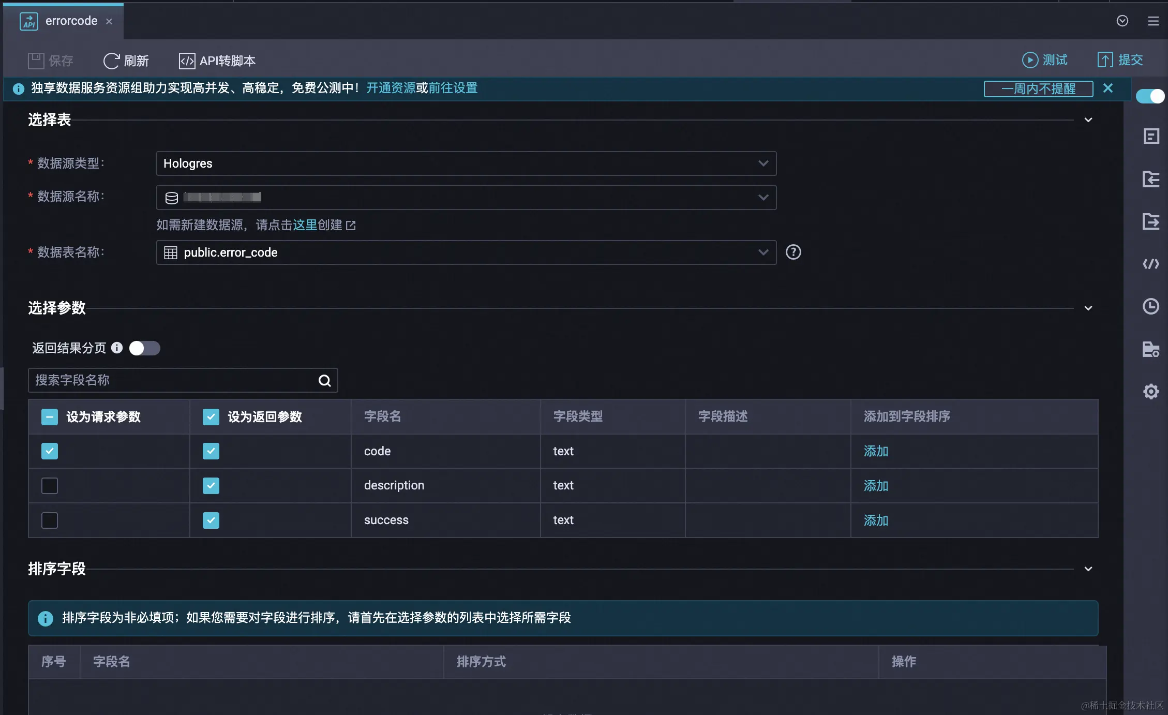The width and height of the screenshot is (1168, 715).
Task: Toggle the 返回结果分页 pagination switch
Action: [x=145, y=348]
